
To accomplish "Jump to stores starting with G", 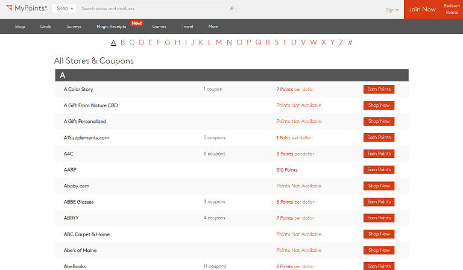I will point(168,43).
